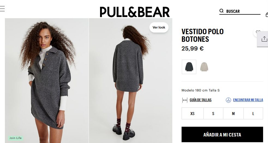Choose size L option
This screenshot has width=268, height=143.
point(253,113)
